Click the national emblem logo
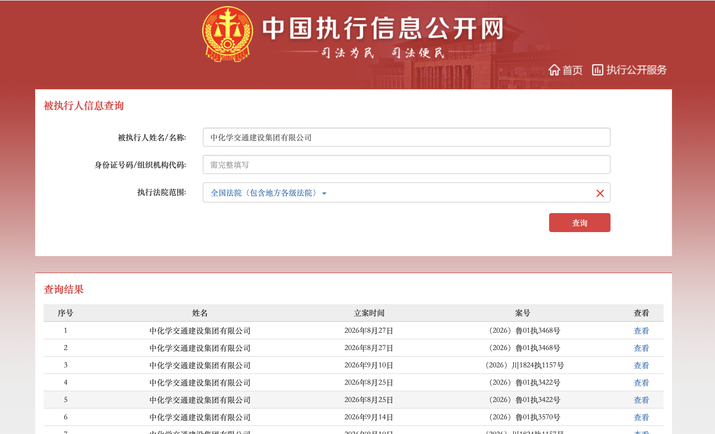 228,34
